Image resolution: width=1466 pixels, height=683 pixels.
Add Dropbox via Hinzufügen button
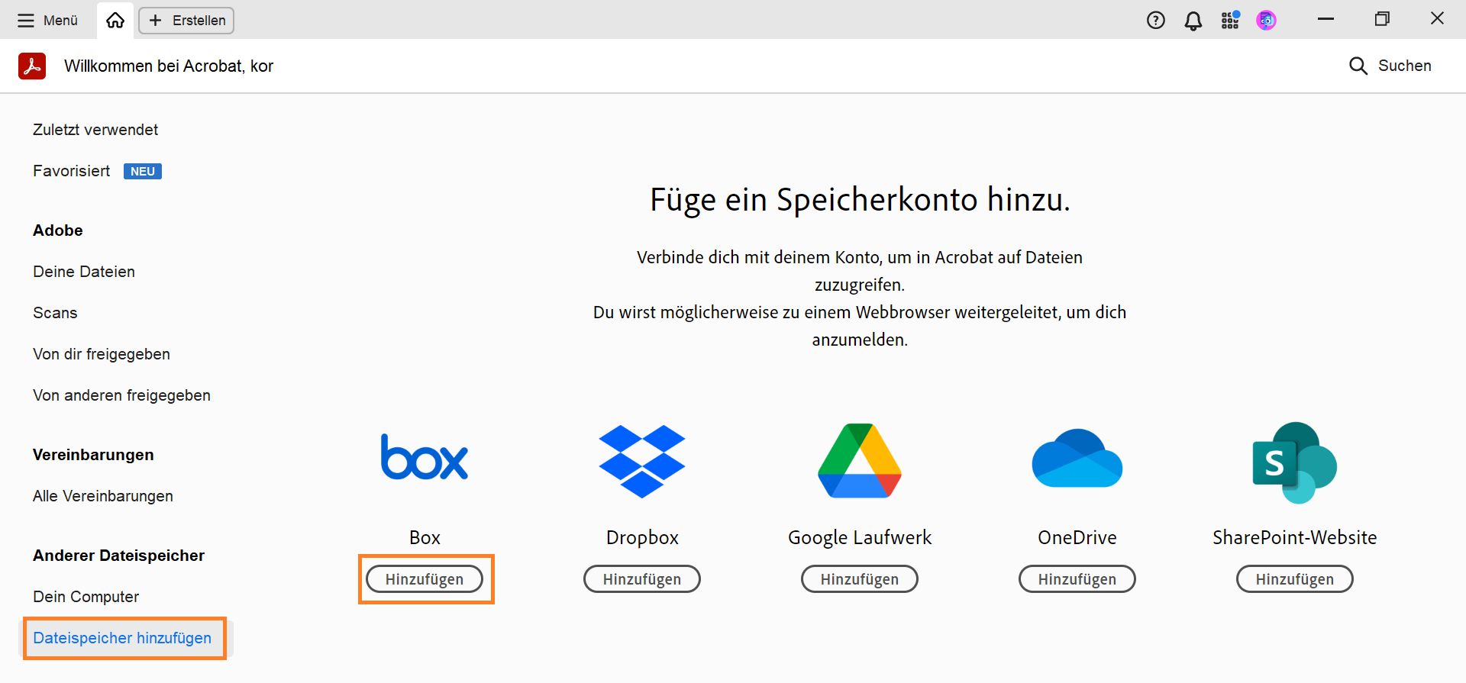pos(642,579)
